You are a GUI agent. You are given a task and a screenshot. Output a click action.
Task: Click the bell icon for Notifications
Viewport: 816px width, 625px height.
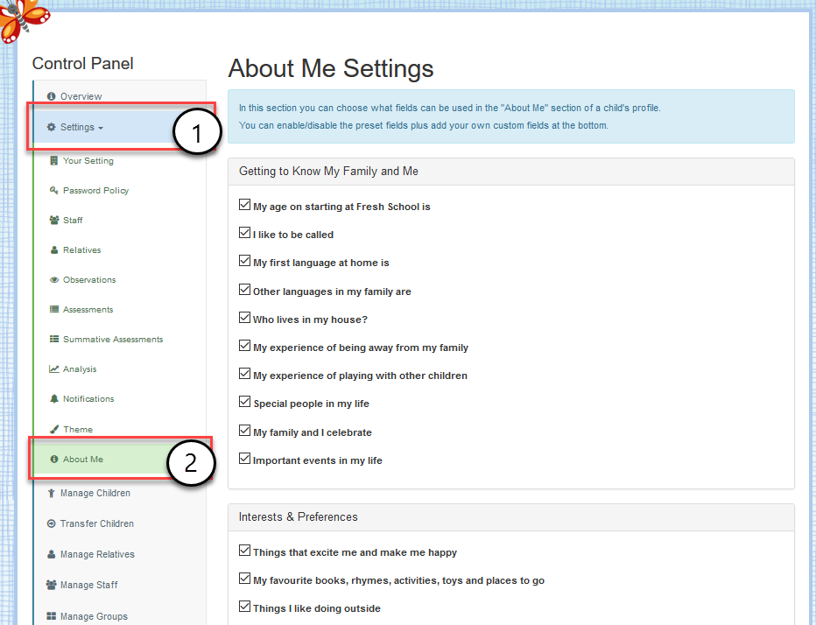click(53, 398)
